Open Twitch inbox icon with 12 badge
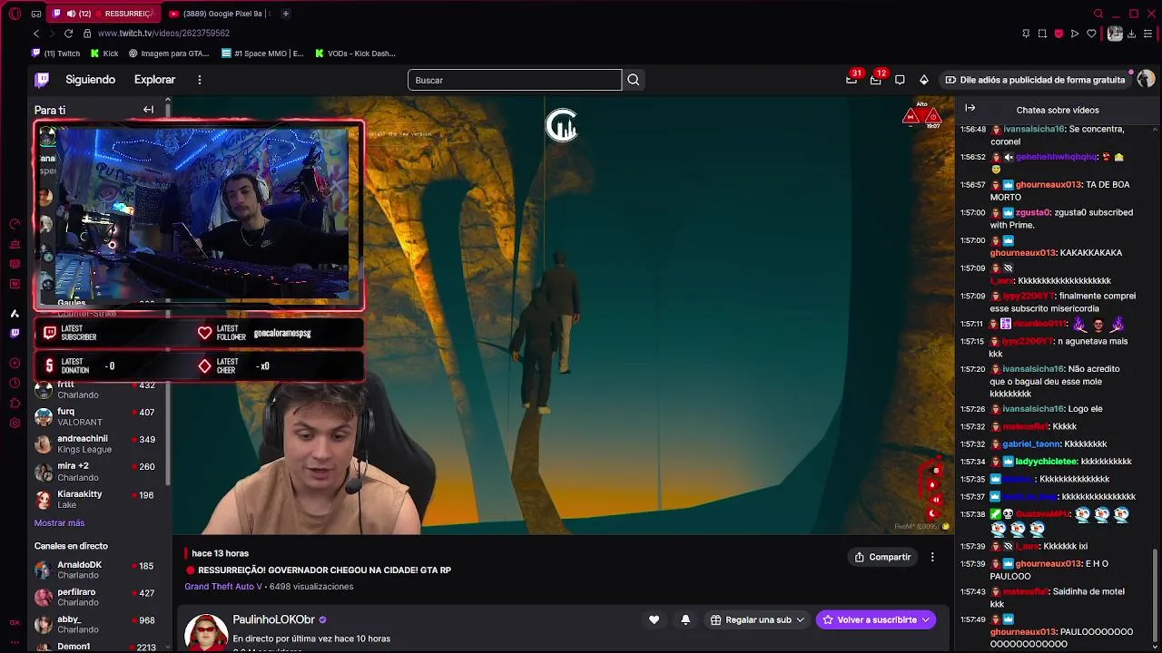The width and height of the screenshot is (1162, 653). (x=875, y=80)
